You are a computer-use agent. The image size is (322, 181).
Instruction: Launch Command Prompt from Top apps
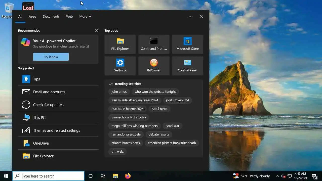point(154,44)
